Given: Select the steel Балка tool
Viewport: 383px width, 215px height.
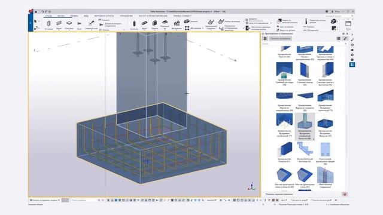Looking at the screenshot, I should [x=59, y=25].
